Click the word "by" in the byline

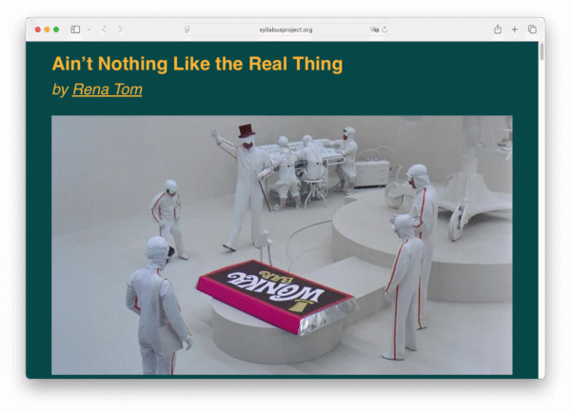[x=60, y=89]
